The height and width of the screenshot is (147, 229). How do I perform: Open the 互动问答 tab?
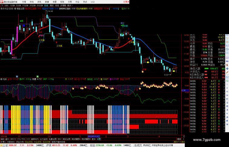47,142
